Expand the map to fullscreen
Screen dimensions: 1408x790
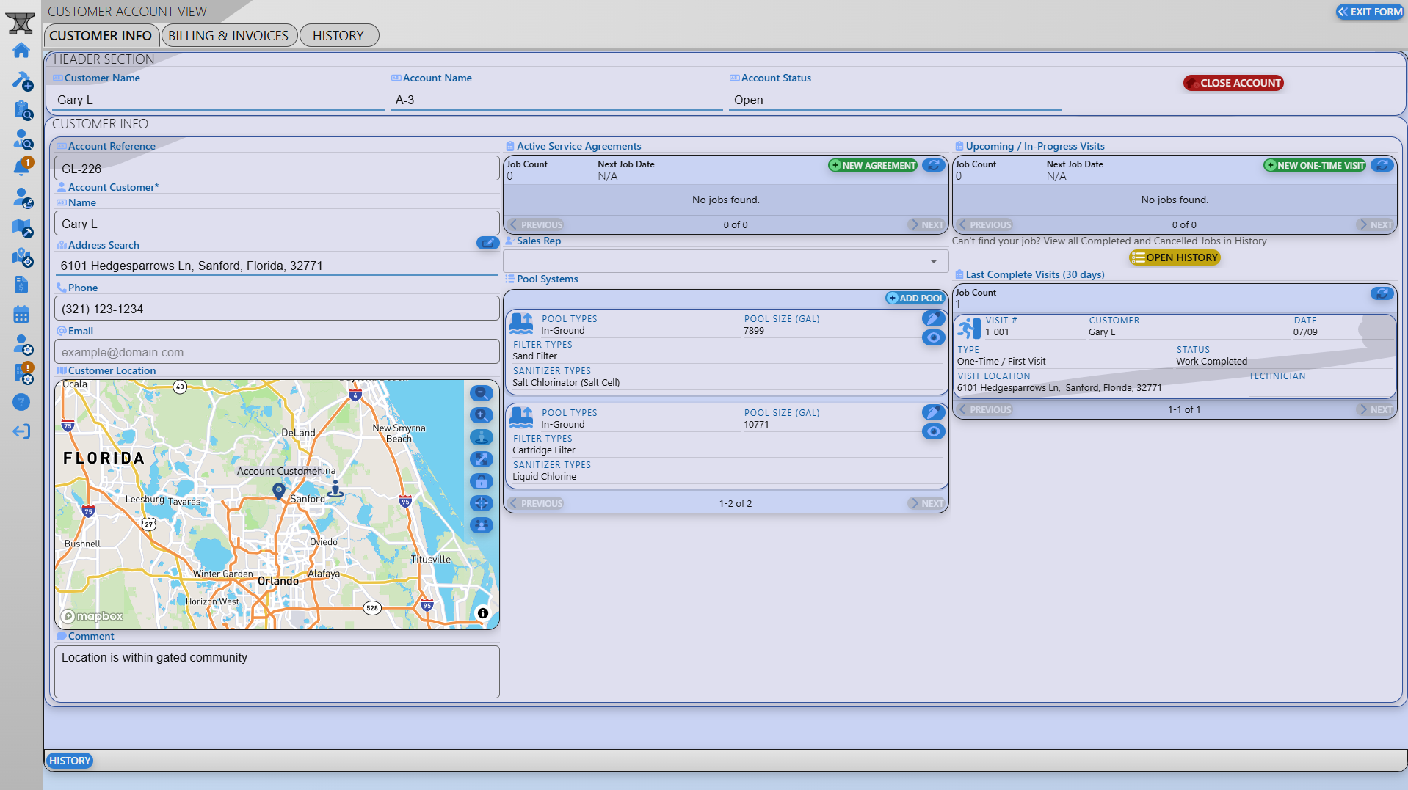[481, 459]
